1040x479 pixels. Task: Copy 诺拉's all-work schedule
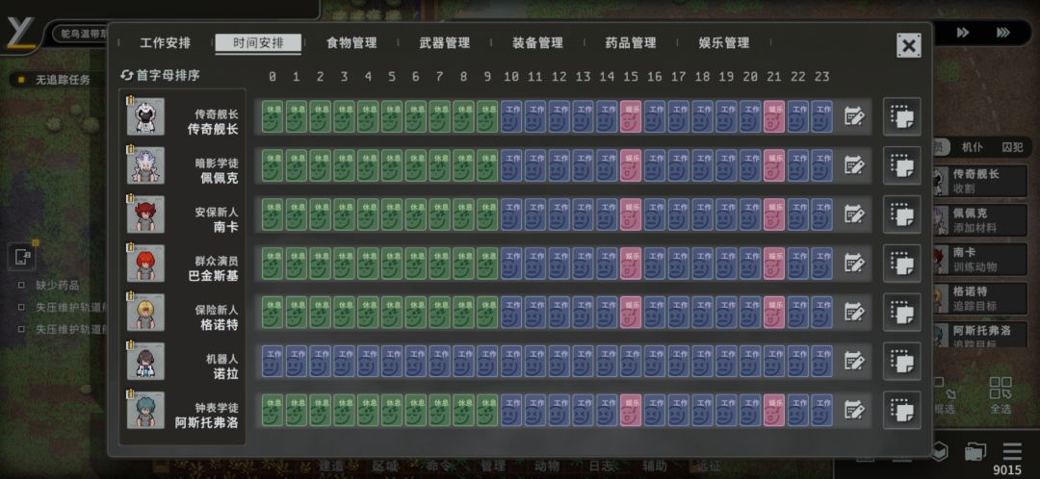click(902, 361)
